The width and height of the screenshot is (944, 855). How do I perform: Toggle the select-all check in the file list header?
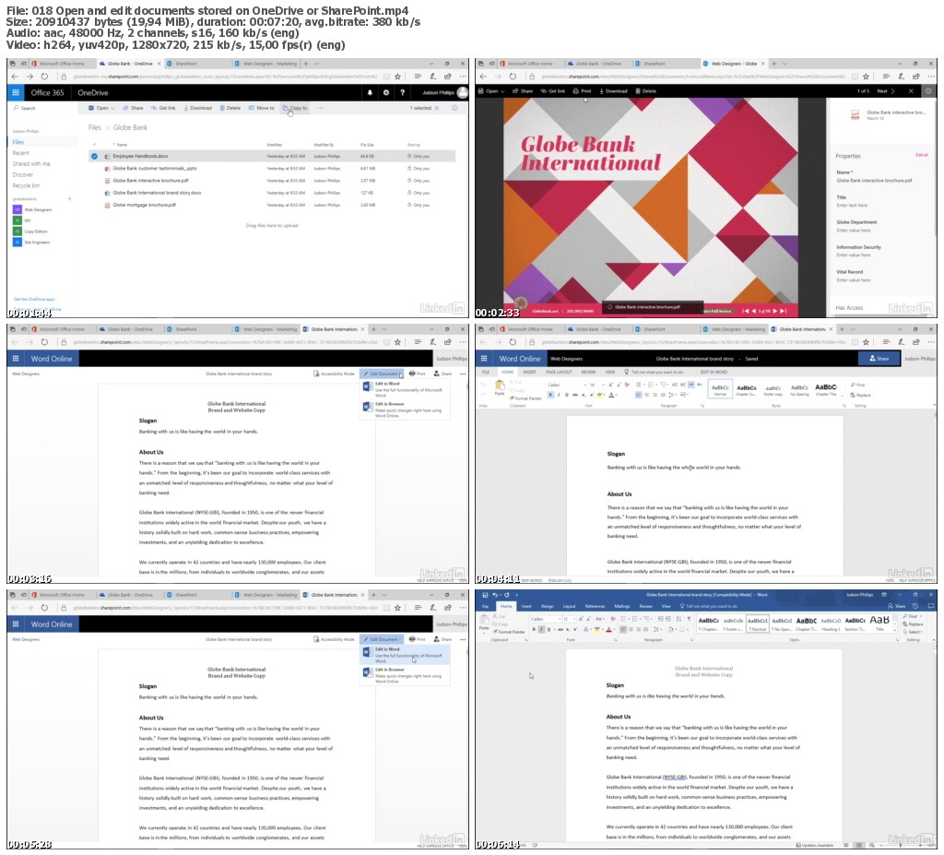tap(95, 145)
